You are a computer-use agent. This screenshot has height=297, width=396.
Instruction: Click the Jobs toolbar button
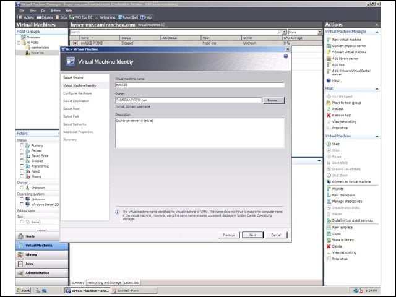point(61,17)
